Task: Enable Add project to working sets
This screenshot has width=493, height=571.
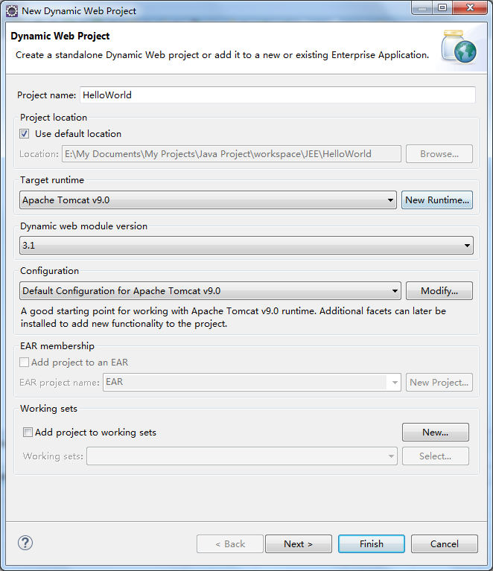Action: click(28, 432)
